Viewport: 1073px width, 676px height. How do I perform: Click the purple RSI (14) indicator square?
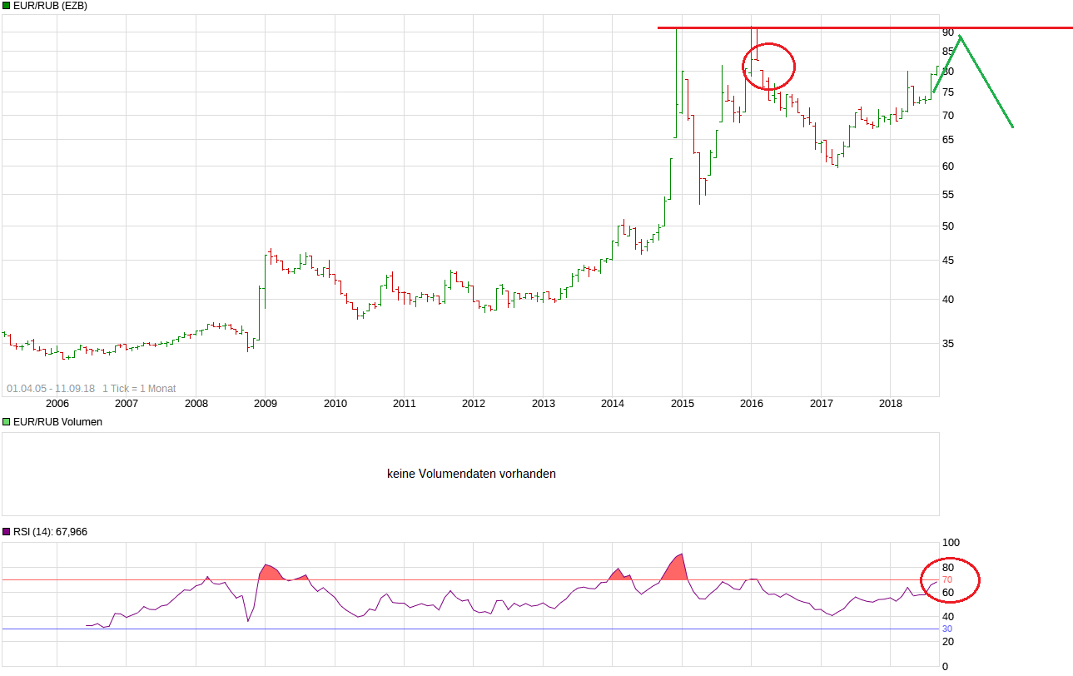pos(6,531)
